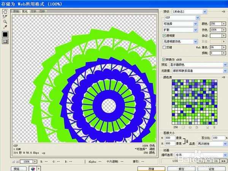Toggle the 转换为 sRGB checkbox

pos(164,59)
